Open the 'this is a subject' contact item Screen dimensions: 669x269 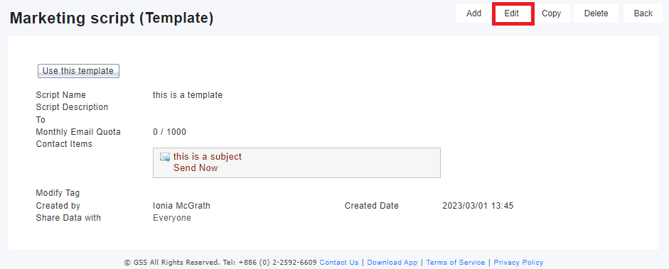(x=208, y=157)
